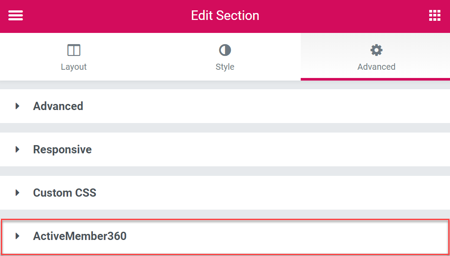This screenshot has height=256, width=450.
Task: Expand the Custom CSS arrow
Action: [17, 192]
